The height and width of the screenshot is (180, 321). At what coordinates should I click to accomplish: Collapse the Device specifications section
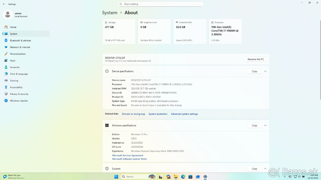click(265, 71)
